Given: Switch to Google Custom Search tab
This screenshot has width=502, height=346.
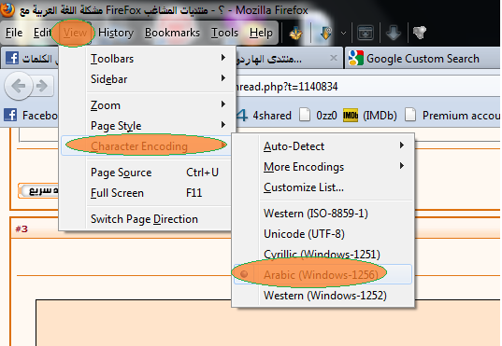Looking at the screenshot, I should coord(423,59).
